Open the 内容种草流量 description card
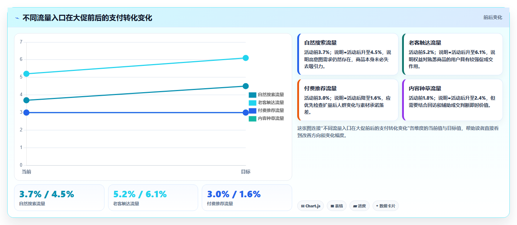Viewport: 517px width, 225px height. coord(452,100)
